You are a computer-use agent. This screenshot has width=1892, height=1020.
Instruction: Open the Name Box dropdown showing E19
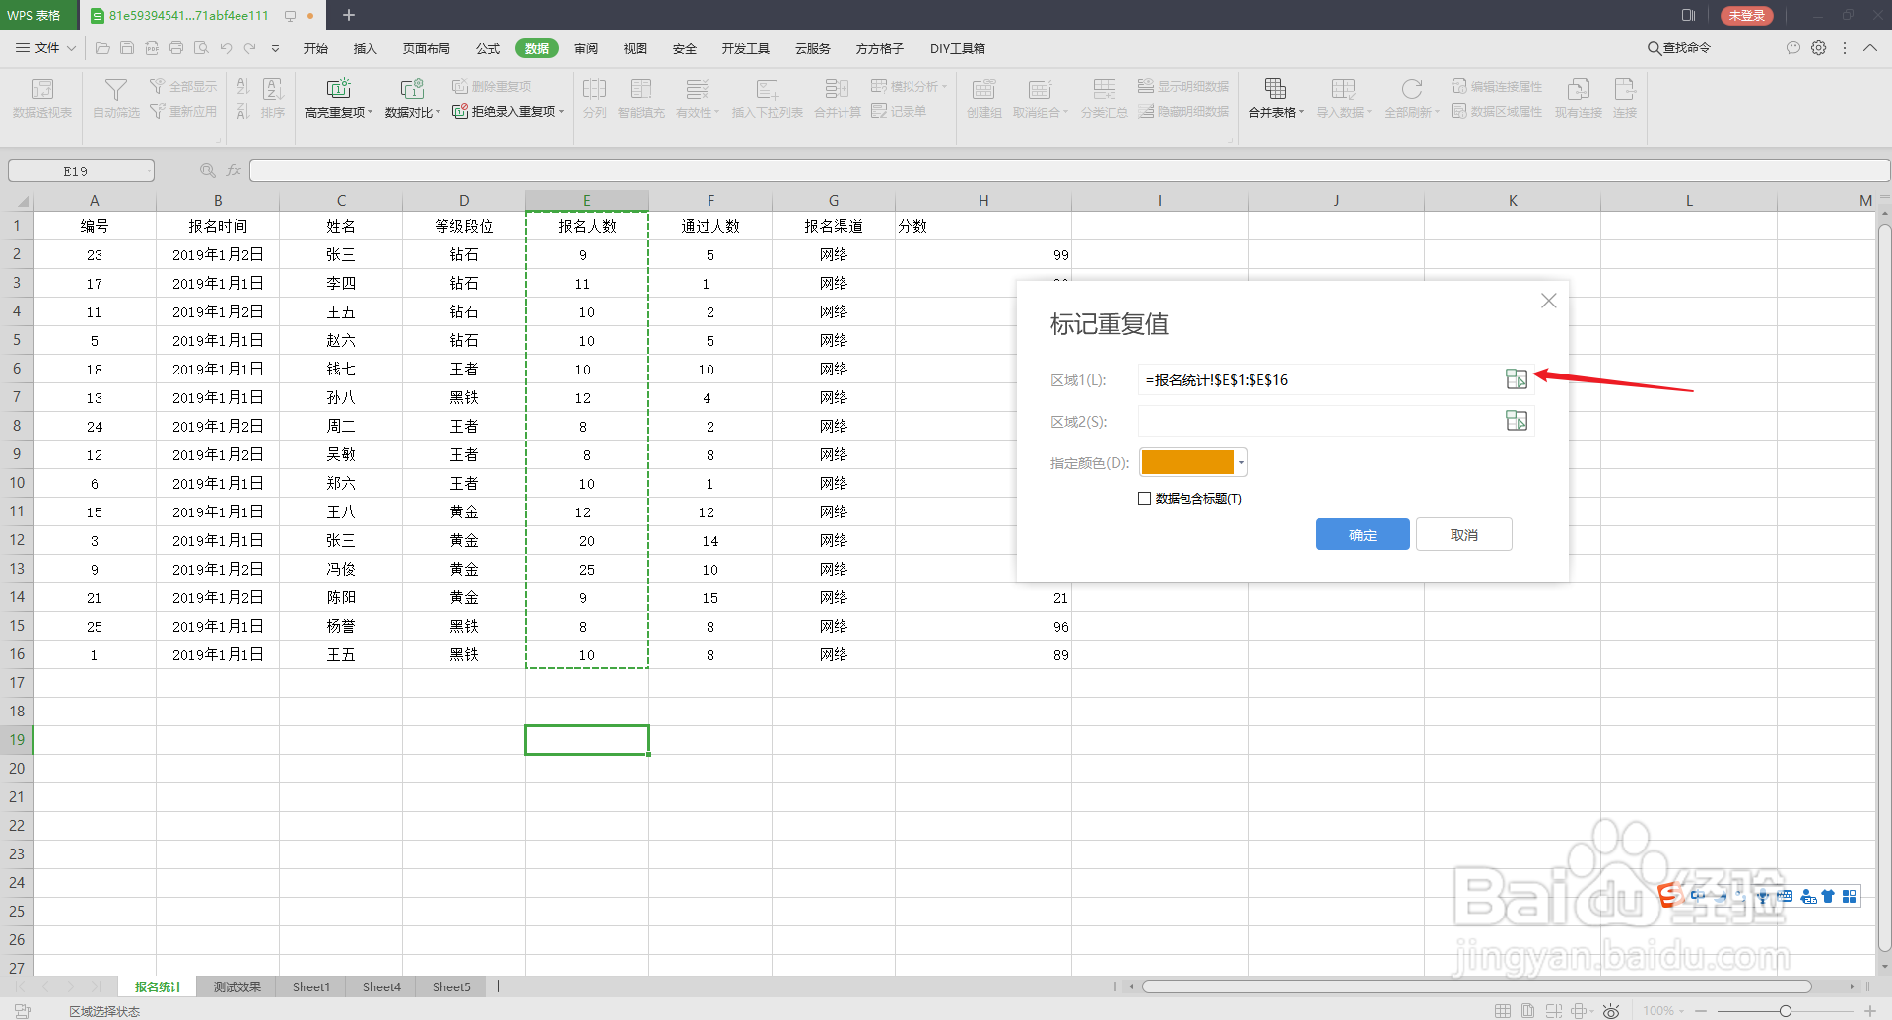pyautogui.click(x=149, y=171)
